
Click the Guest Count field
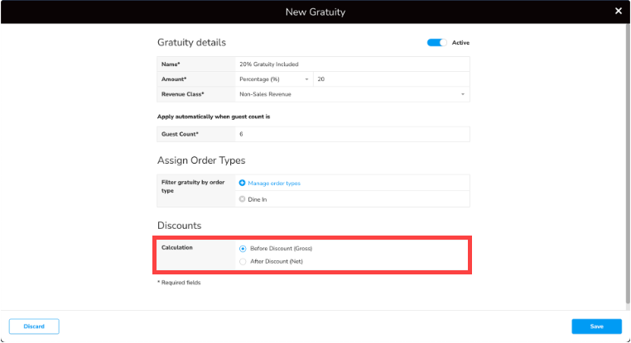coord(352,134)
